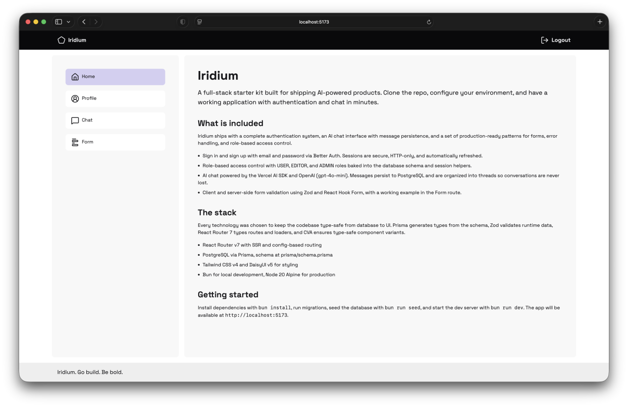This screenshot has height=407, width=628.
Task: Click the Logout arrow icon in the navbar
Action: coord(545,40)
